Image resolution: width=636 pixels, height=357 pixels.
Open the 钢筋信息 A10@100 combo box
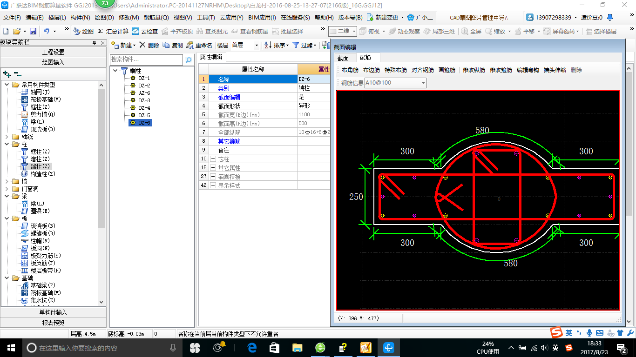(x=395, y=83)
